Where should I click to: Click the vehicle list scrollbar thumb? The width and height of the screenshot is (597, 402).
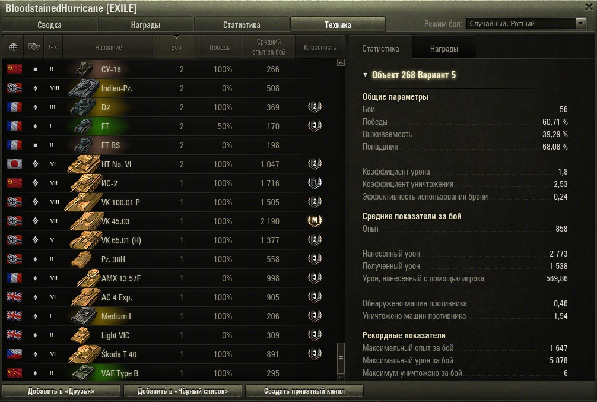pyautogui.click(x=341, y=358)
